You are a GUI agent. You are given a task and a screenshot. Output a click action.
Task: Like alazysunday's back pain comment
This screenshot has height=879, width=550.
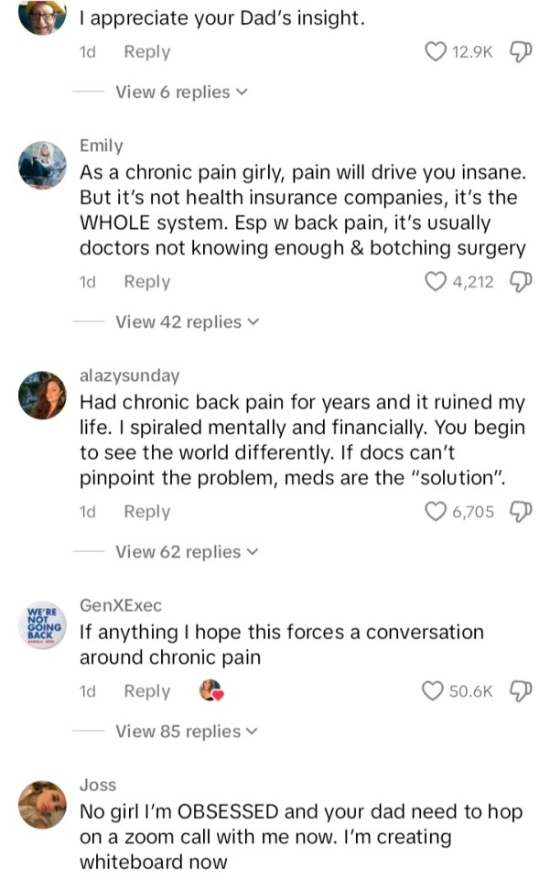click(x=437, y=512)
